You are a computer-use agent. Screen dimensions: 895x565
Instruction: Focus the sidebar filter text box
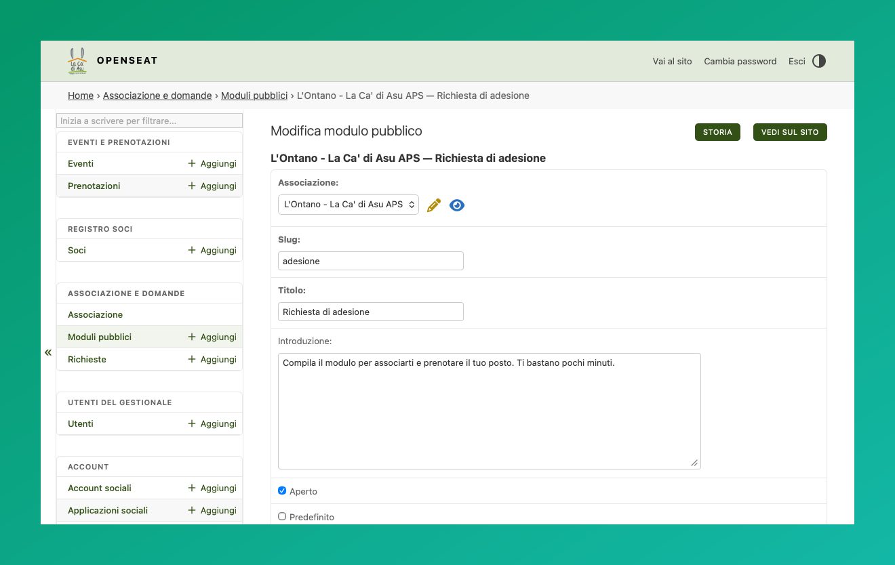149,121
